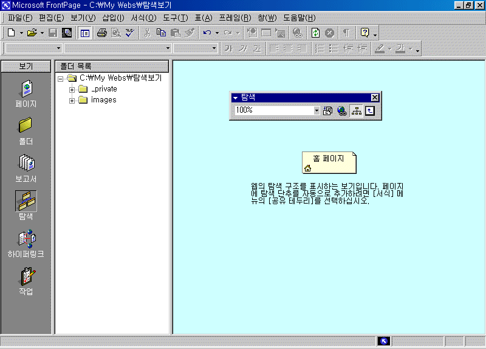Click the Paste clipboard icon

[x=176, y=33]
